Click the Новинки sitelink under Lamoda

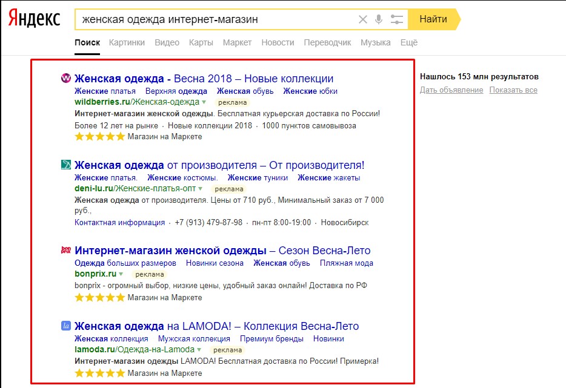click(x=328, y=339)
